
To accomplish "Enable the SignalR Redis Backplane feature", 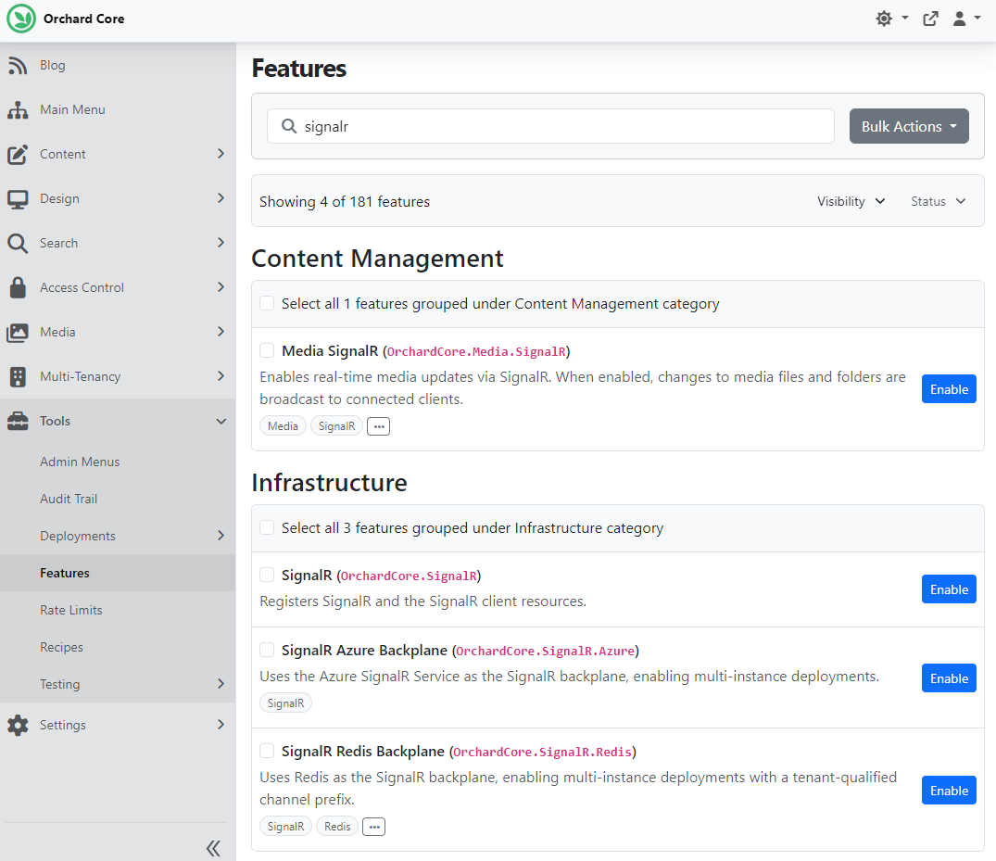I will [x=949, y=790].
